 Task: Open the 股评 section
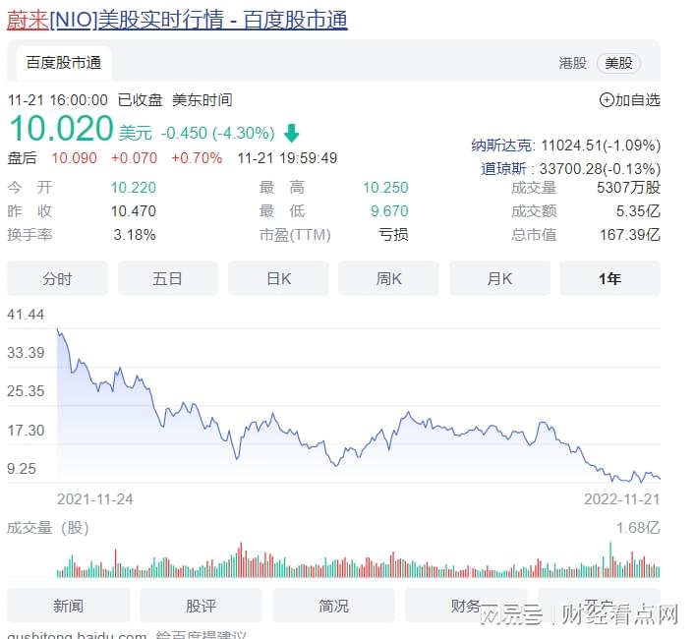(201, 606)
